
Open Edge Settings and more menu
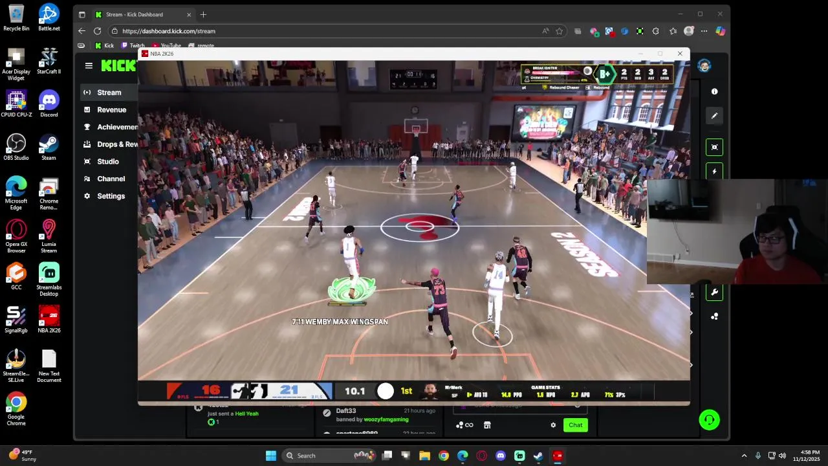pos(704,31)
